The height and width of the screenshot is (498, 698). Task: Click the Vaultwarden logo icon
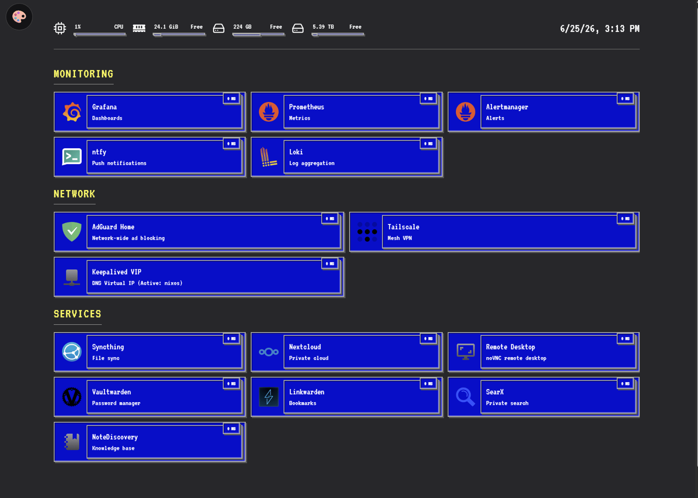click(72, 397)
